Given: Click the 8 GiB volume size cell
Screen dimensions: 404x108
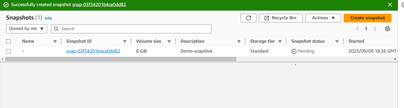Looking at the screenshot, I should [142, 51].
